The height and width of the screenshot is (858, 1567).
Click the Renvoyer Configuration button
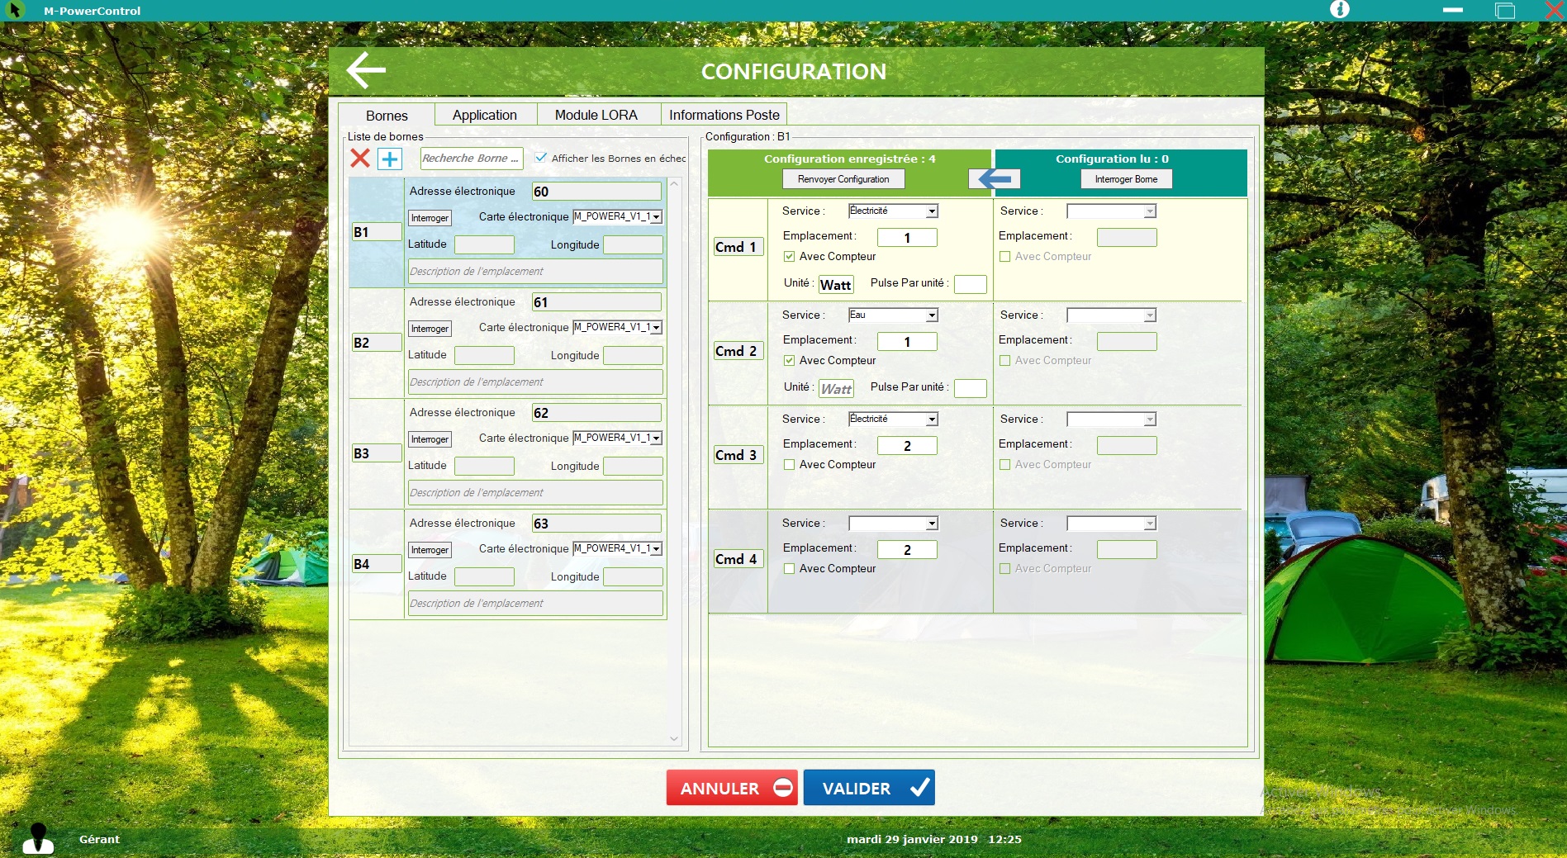(x=843, y=179)
